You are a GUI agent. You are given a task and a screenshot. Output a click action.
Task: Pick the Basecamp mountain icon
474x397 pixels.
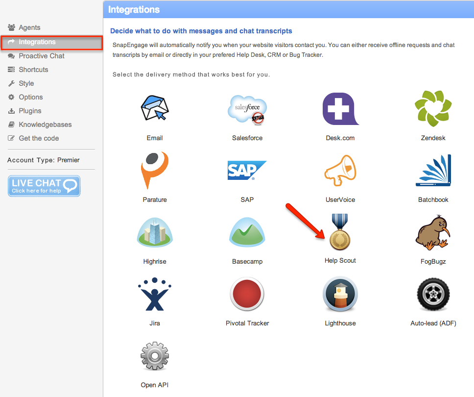pos(247,232)
